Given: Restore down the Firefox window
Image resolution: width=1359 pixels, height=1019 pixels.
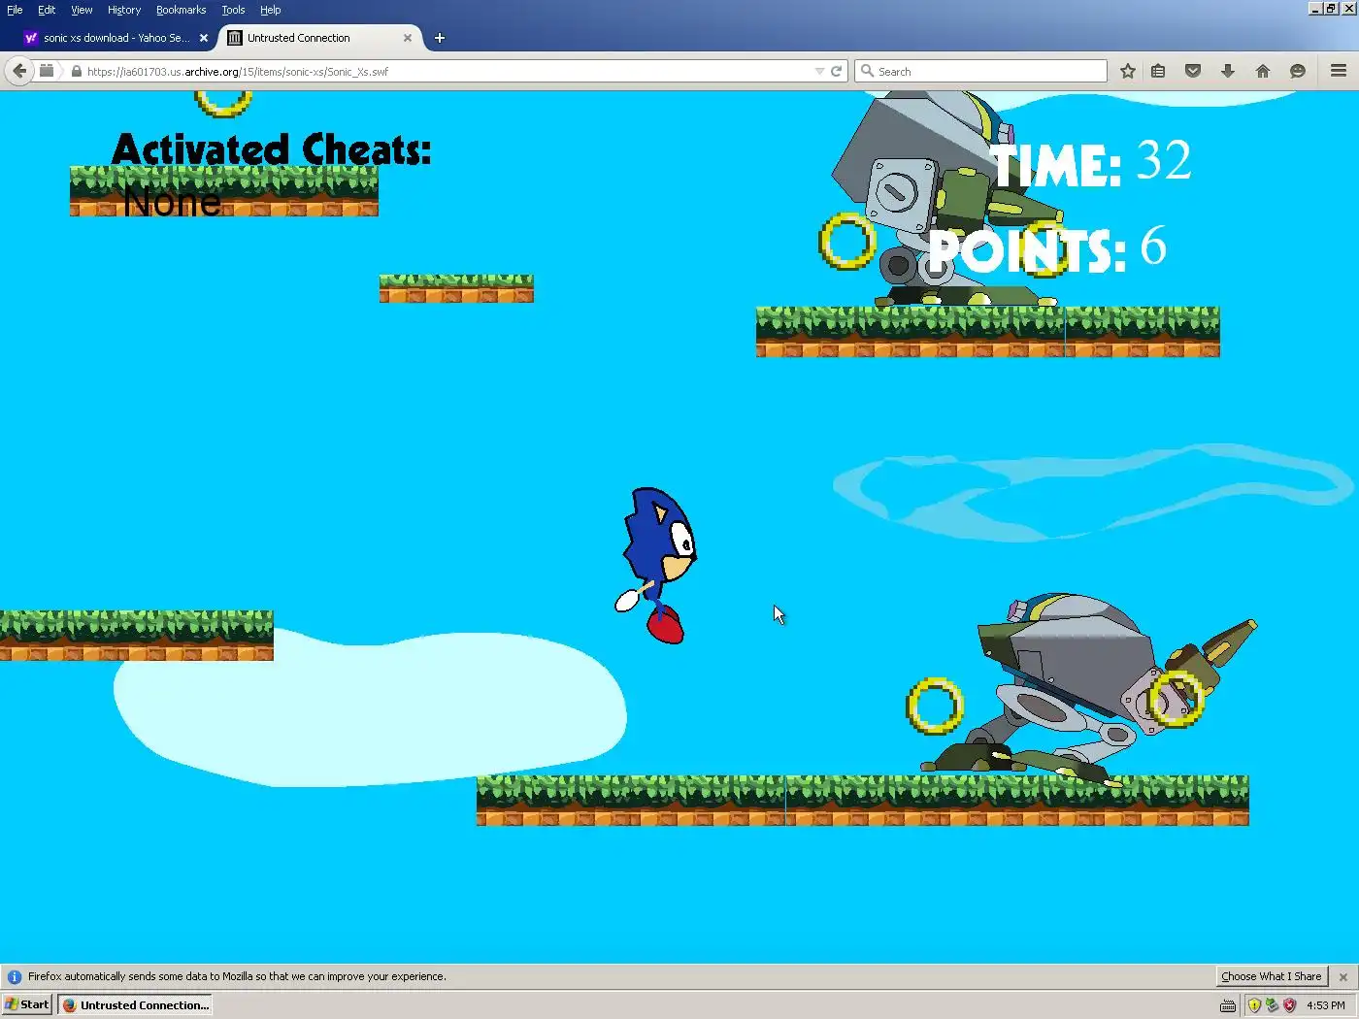Looking at the screenshot, I should [1331, 8].
